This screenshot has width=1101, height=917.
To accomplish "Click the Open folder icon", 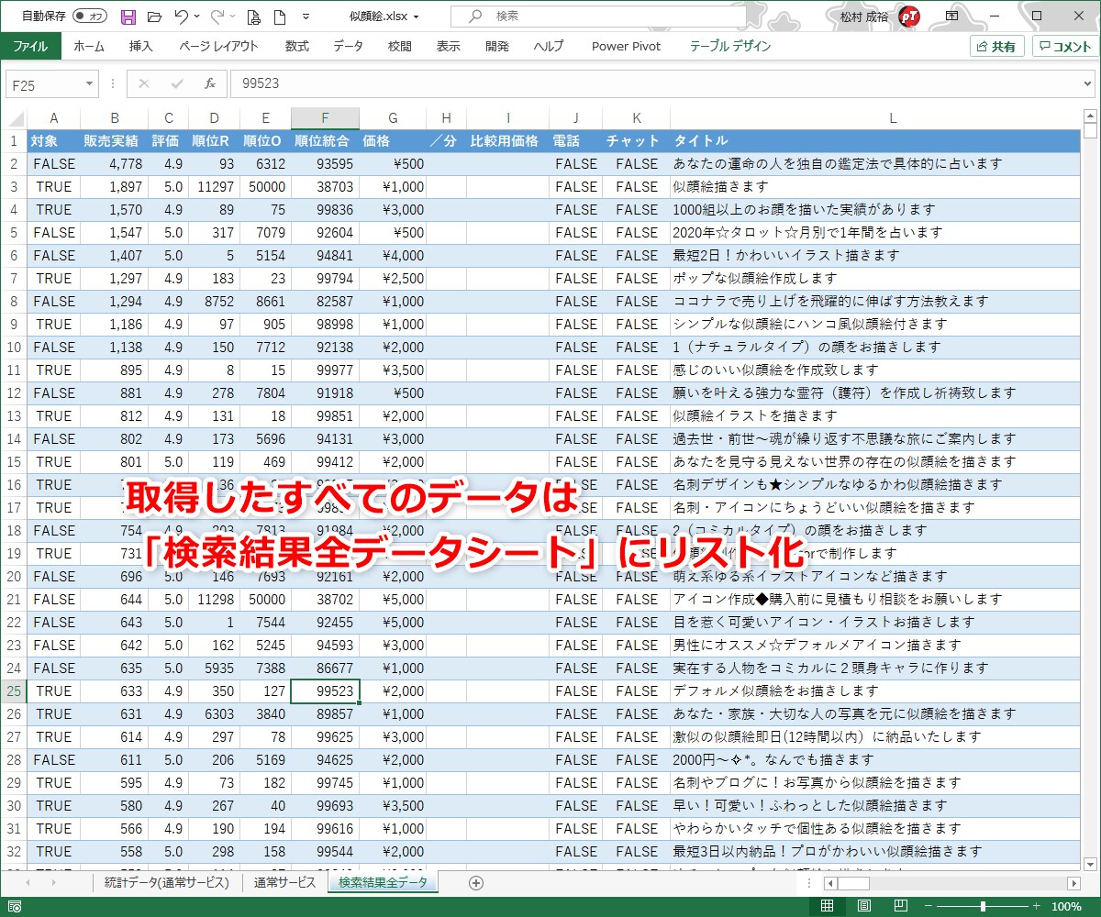I will coord(154,17).
